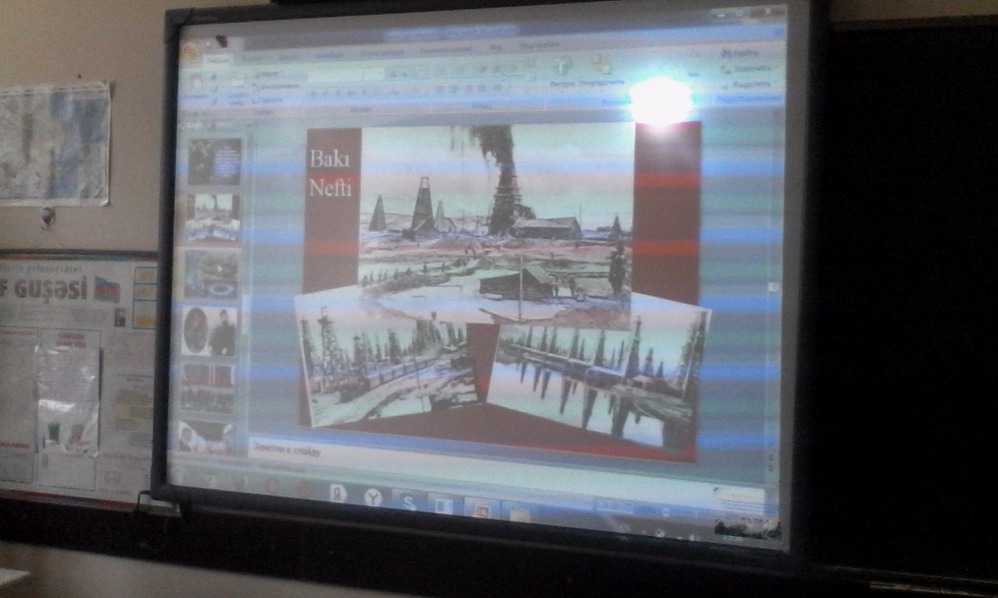Open Yandex Я icon in taskbar
Image resolution: width=998 pixels, height=598 pixels.
tap(338, 494)
